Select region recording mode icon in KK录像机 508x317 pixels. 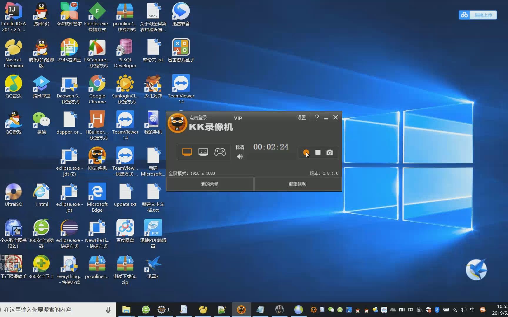[203, 152]
